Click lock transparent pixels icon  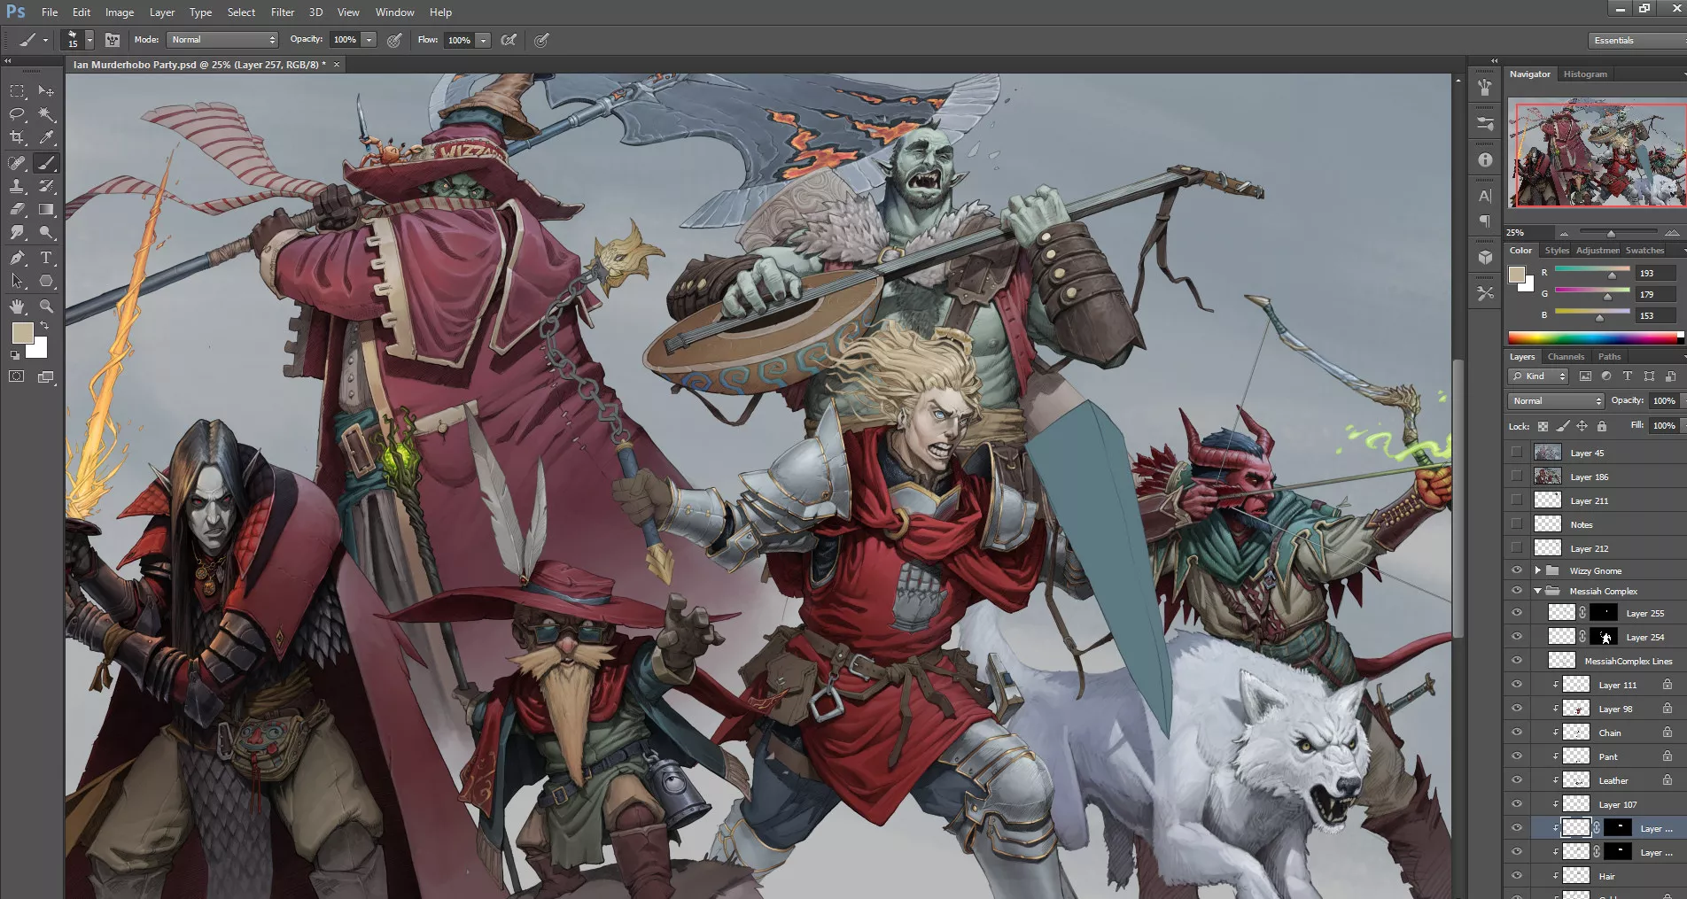point(1543,426)
